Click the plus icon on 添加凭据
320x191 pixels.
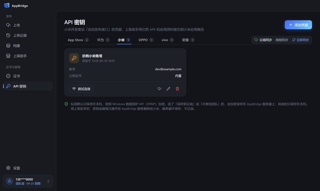point(290,25)
